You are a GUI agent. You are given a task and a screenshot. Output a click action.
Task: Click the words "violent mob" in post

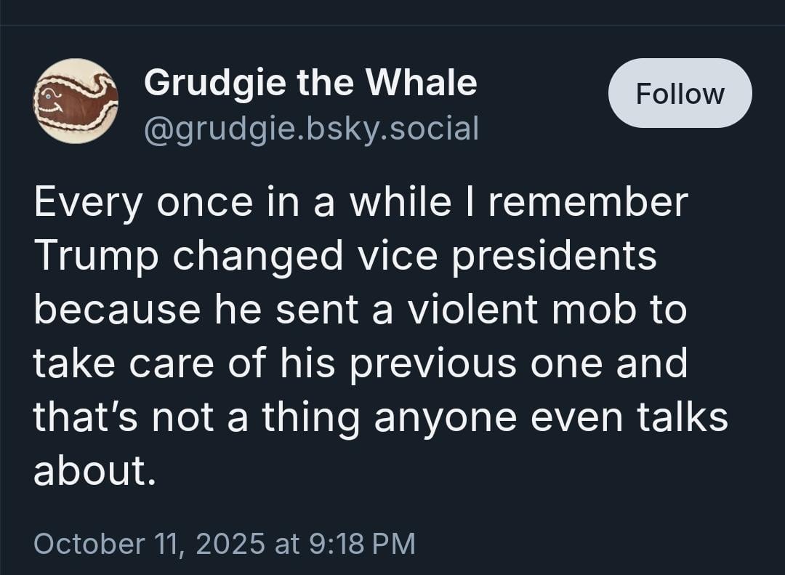pyautogui.click(x=512, y=310)
